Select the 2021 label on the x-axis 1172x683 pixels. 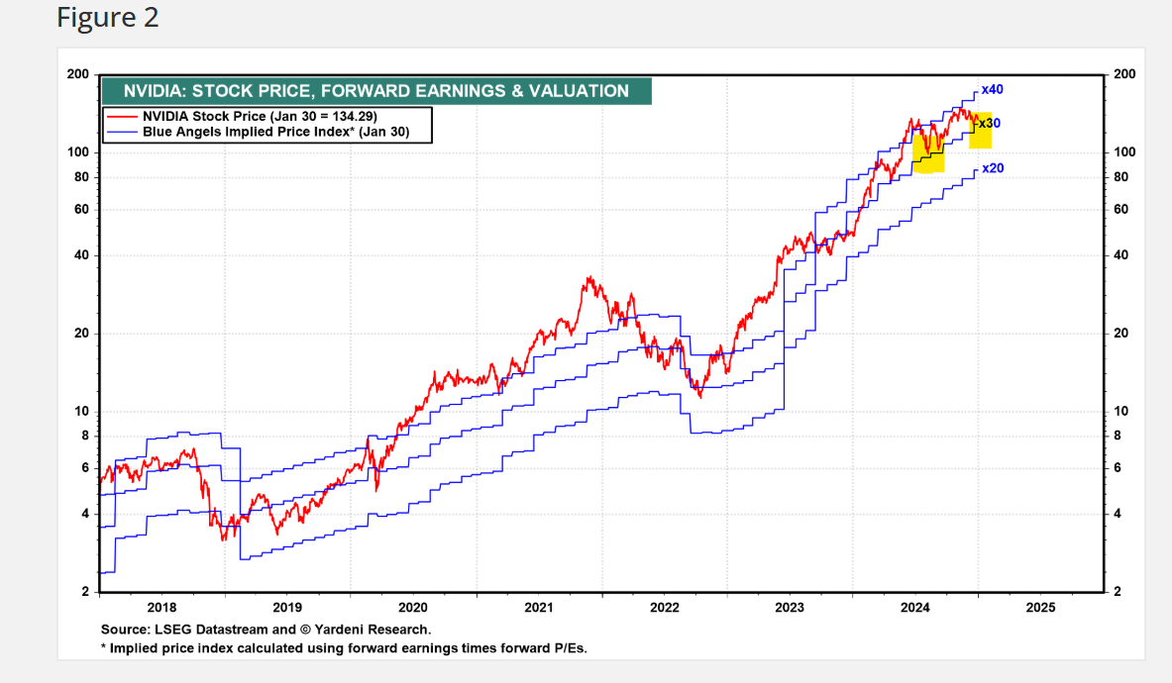(538, 606)
